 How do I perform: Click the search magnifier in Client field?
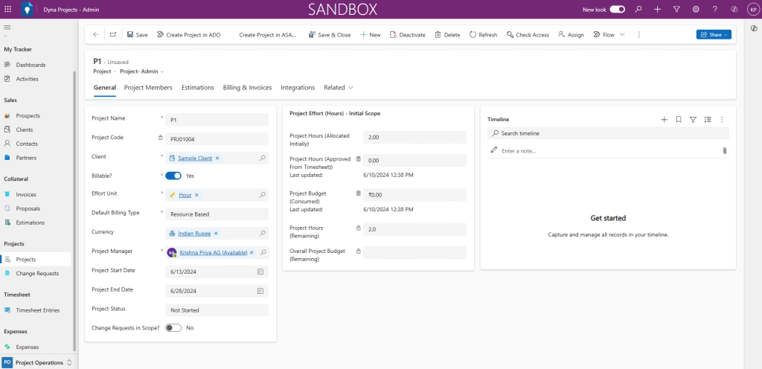pos(262,158)
